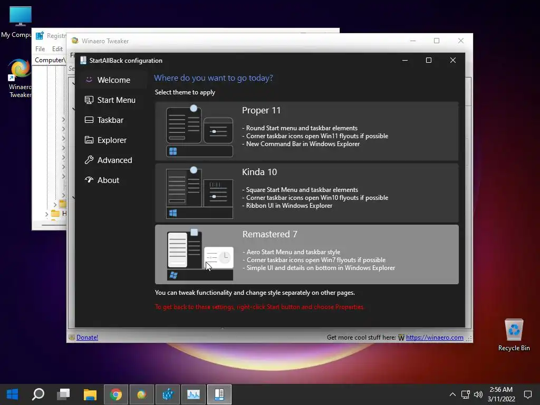Click the Proper 11 preview thumbnail
Viewport: 540px width, 405px height.
[x=199, y=131]
